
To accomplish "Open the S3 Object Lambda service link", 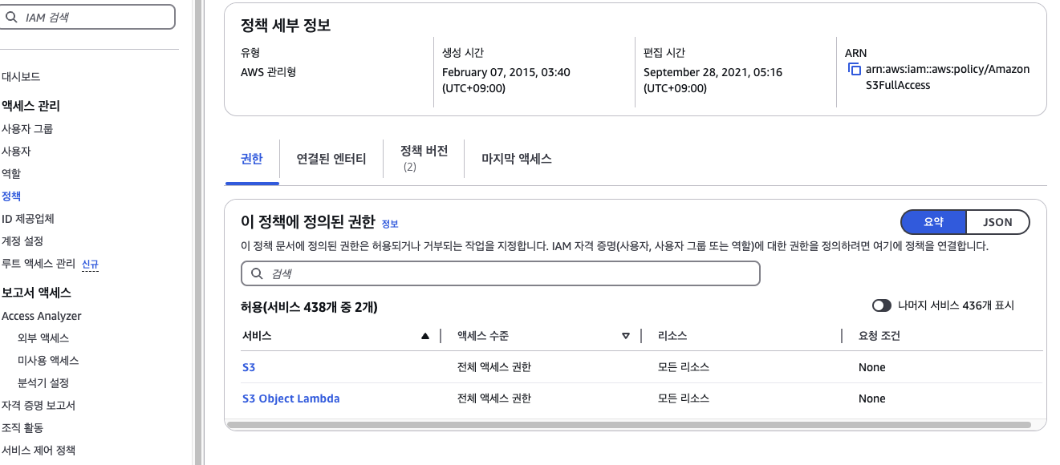I will pos(291,398).
